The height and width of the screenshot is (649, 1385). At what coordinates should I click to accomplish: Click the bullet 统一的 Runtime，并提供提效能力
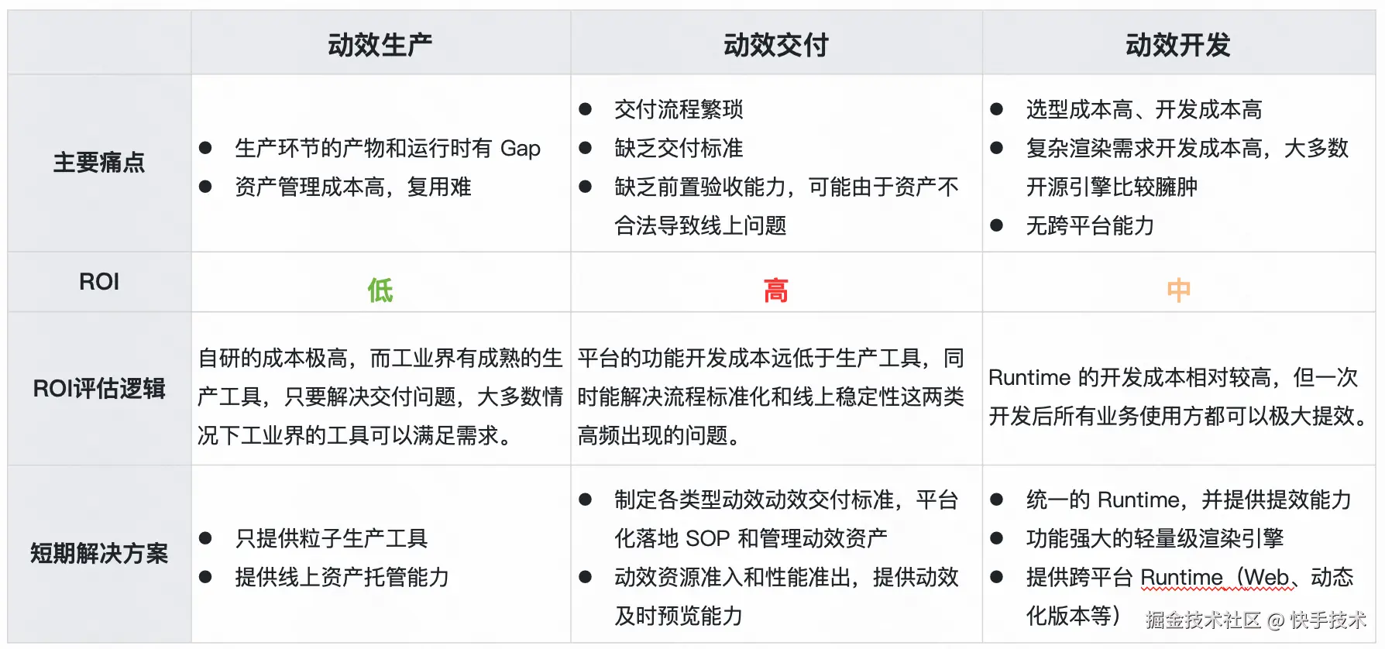1188,499
